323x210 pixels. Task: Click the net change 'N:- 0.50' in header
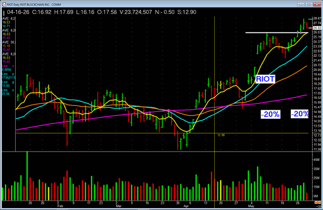165,12
